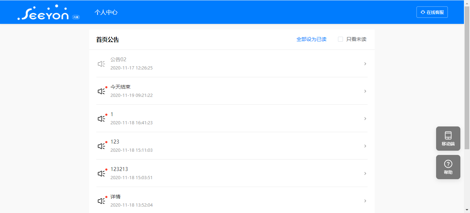Open chevron on the 16:41:23 row

365,119
